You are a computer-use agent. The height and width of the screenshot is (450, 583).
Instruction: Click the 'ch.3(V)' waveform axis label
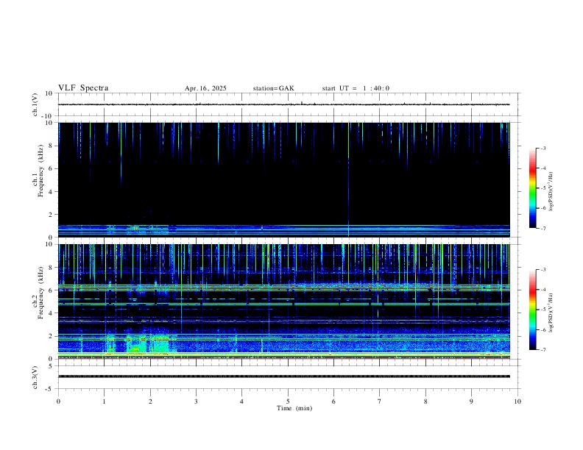point(35,377)
